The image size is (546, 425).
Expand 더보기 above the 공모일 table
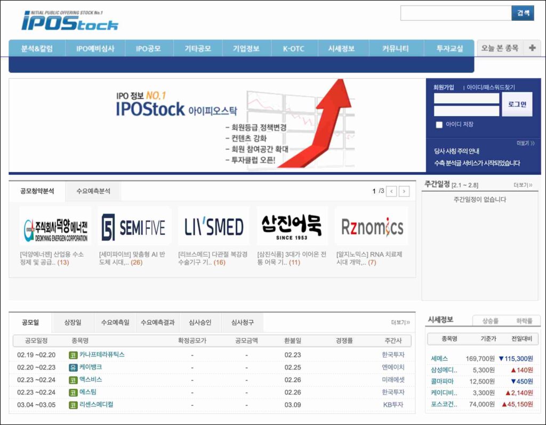(x=400, y=322)
